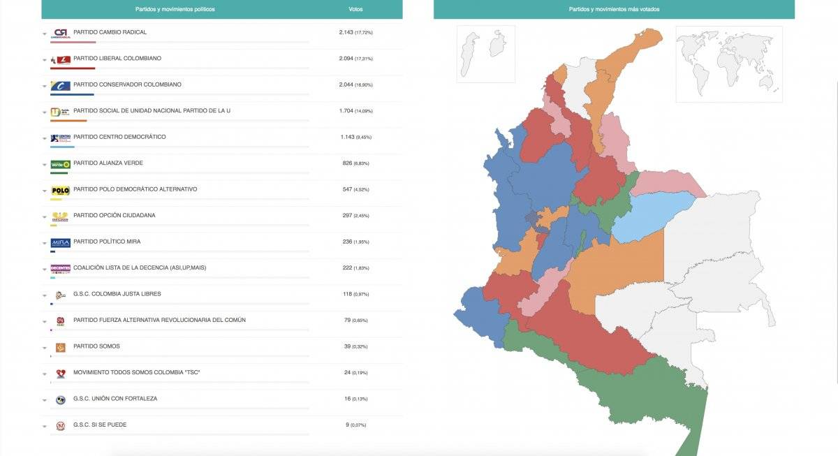Click the Partido Conservador Colombiano logo
This screenshot has width=838, height=456.
(61, 85)
